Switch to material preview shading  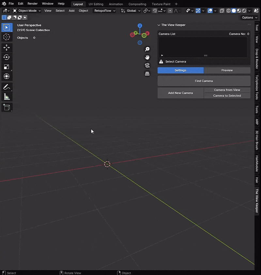[x=239, y=11]
